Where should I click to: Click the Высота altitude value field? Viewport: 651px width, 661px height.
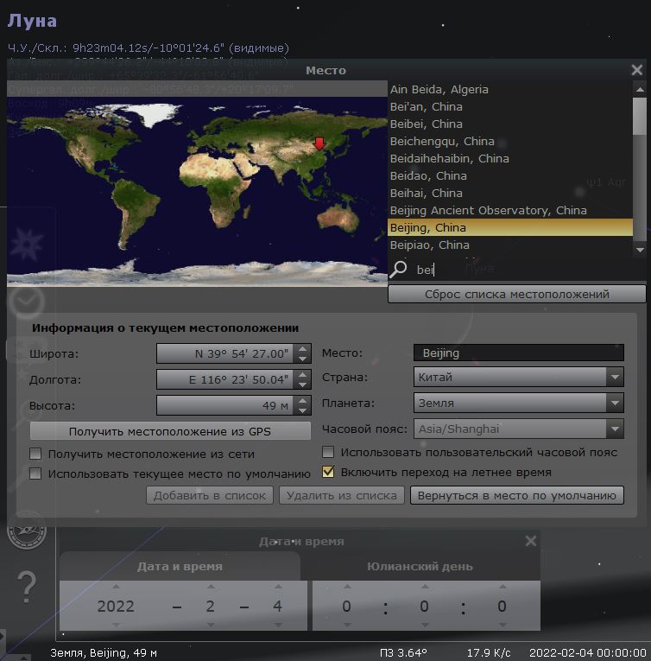[226, 405]
